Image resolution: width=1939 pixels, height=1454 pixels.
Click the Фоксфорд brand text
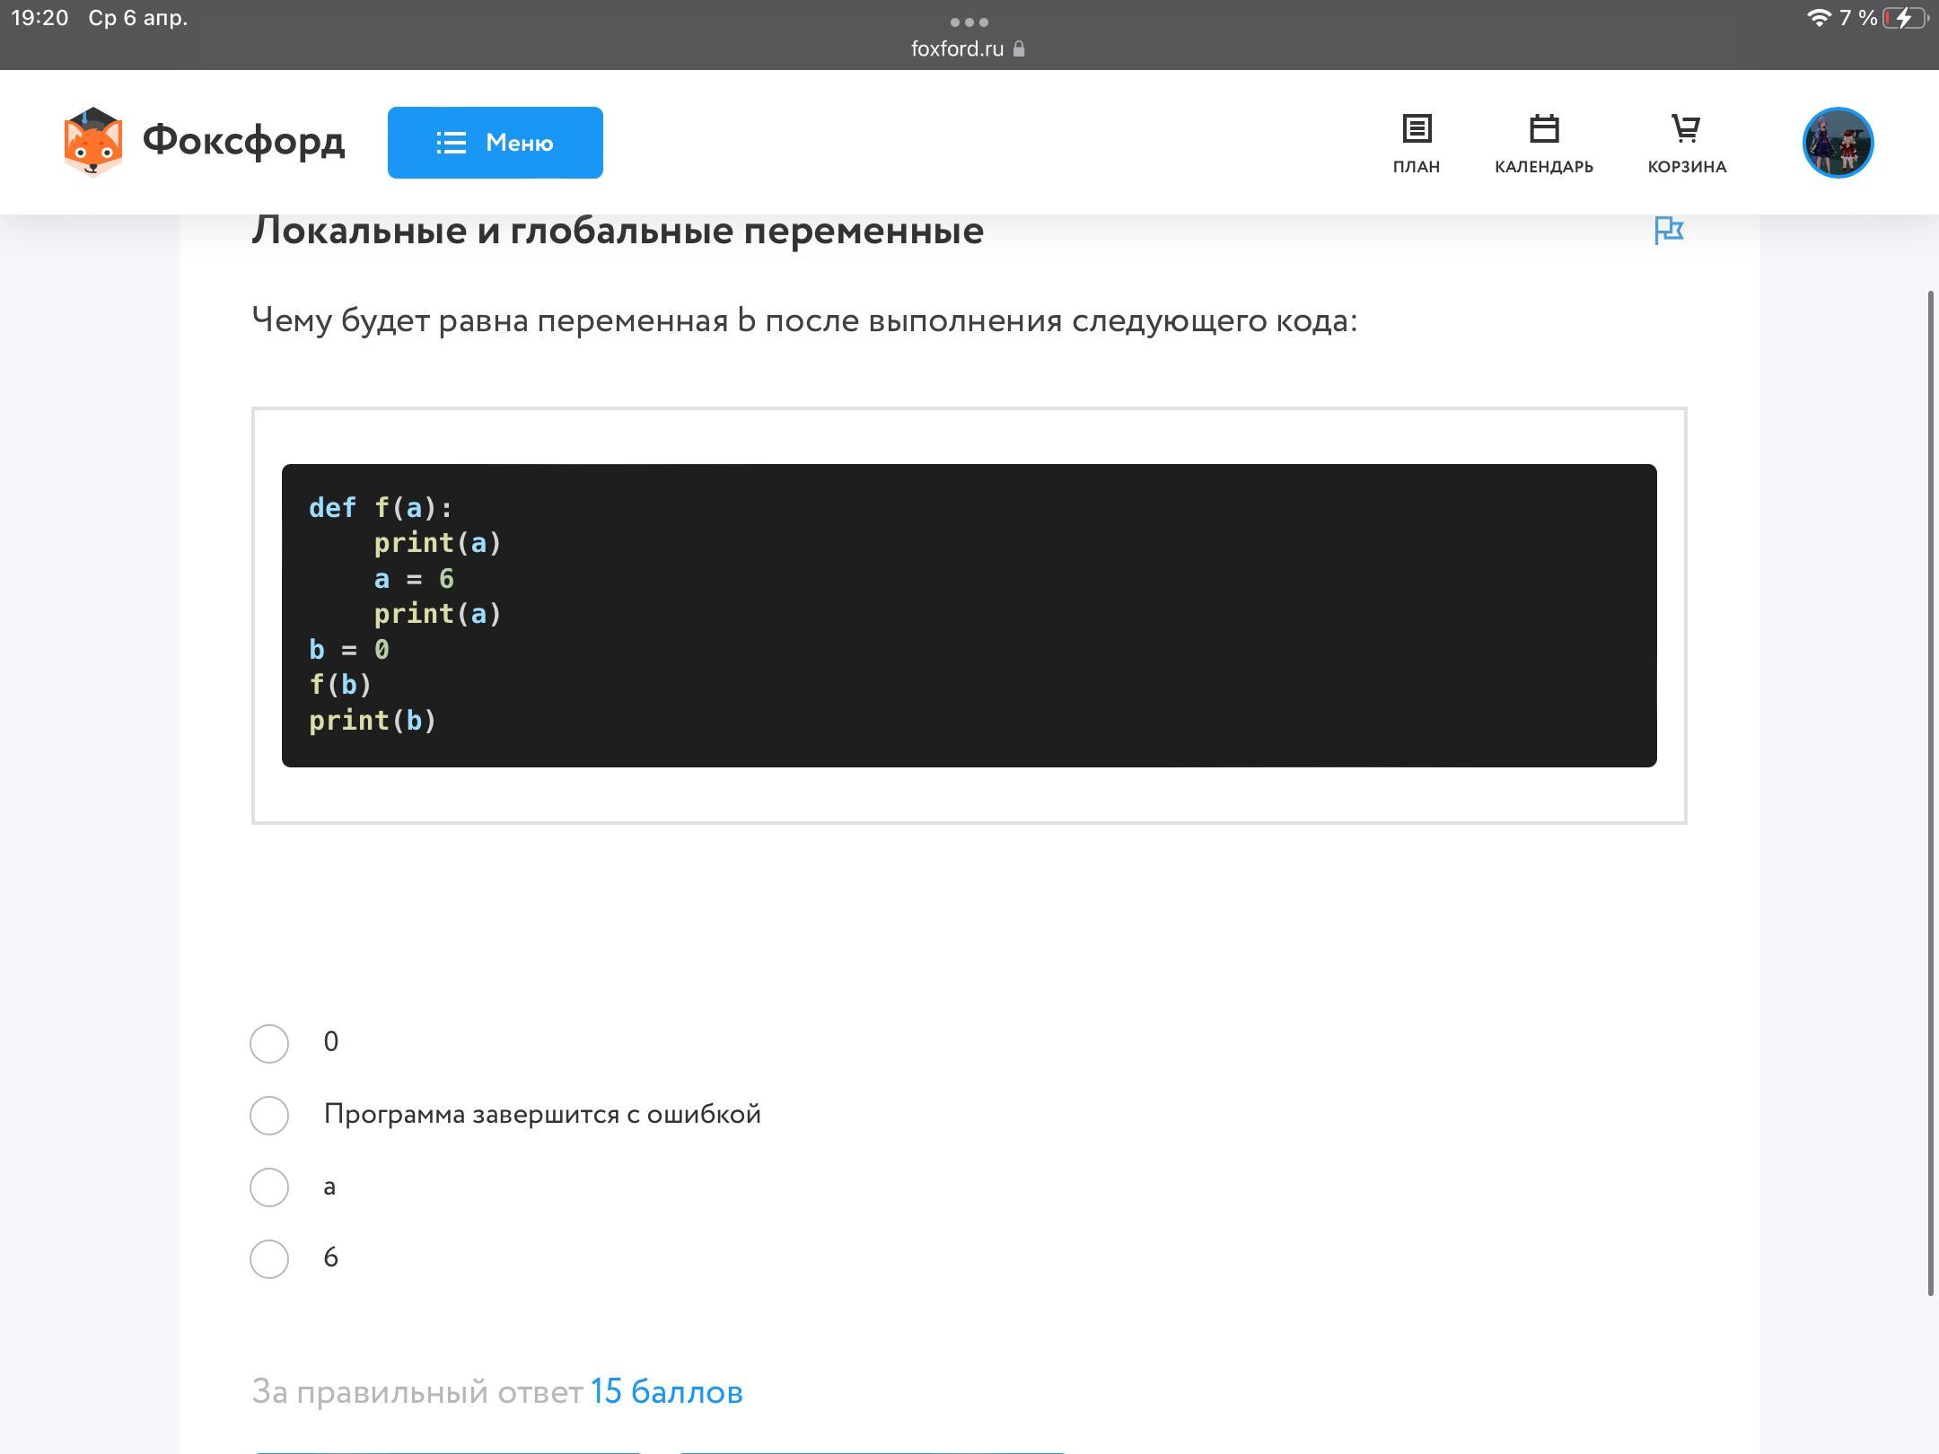243,141
